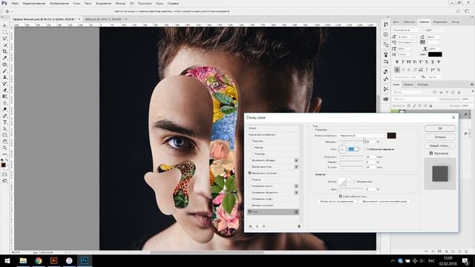This screenshot has height=267, width=475.
Task: Open the shadow color swatch
Action: click(x=391, y=136)
